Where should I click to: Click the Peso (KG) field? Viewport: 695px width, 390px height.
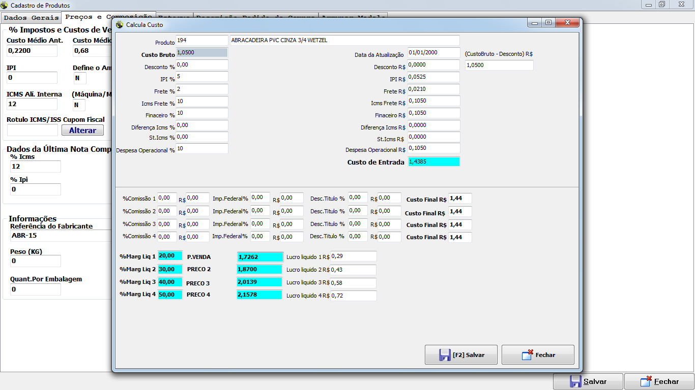point(36,261)
